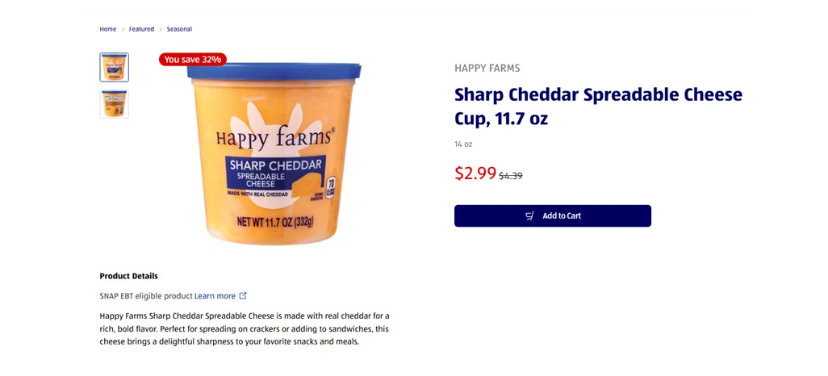Screen dimensions: 828x376
Task: Click the chevron separator after Featured breadcrumb
Action: pos(161,30)
